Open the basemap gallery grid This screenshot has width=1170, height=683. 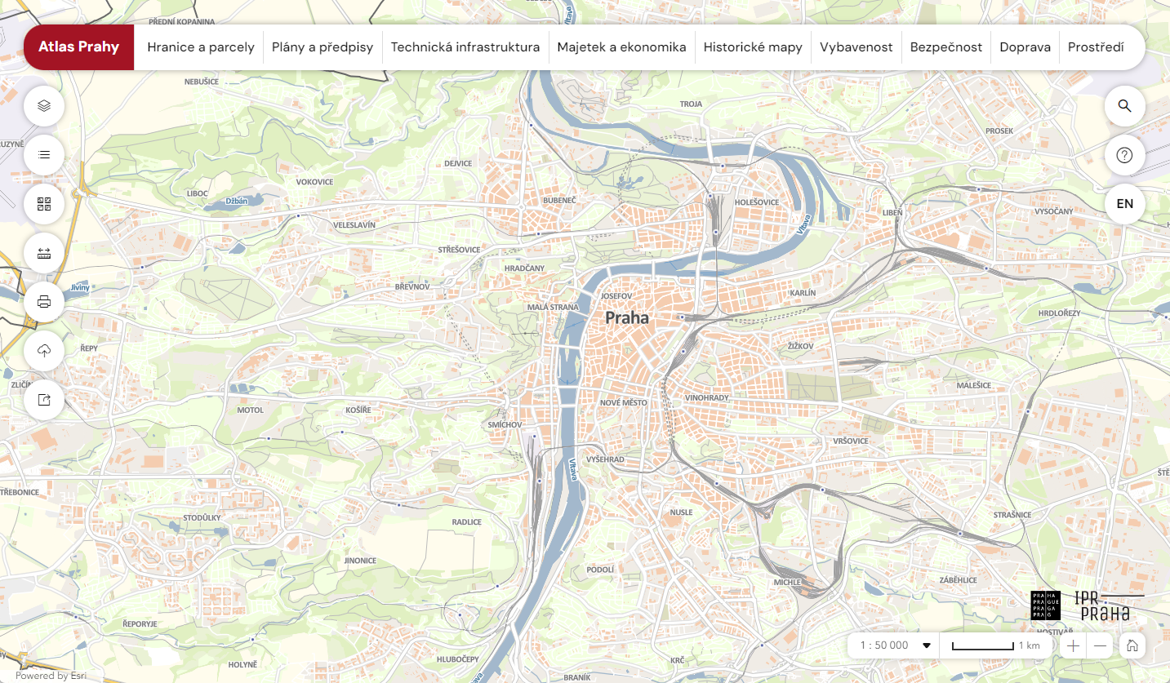pos(44,203)
